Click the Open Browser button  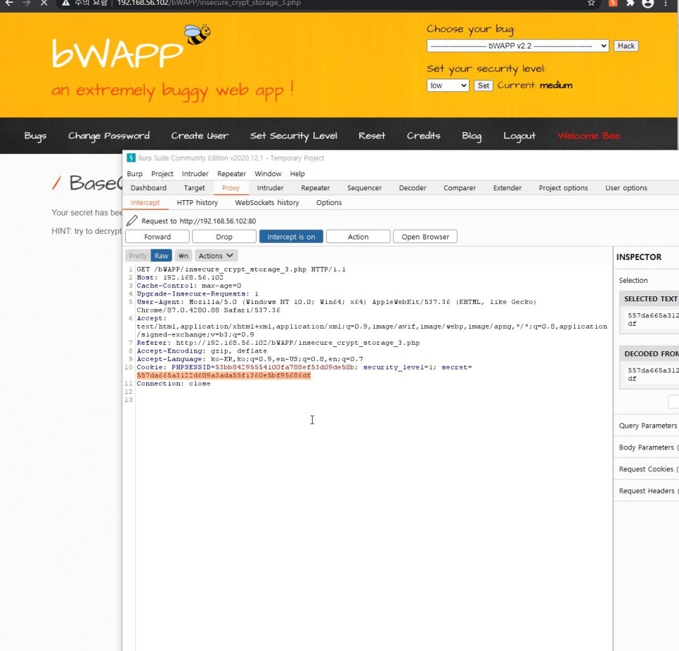click(425, 237)
